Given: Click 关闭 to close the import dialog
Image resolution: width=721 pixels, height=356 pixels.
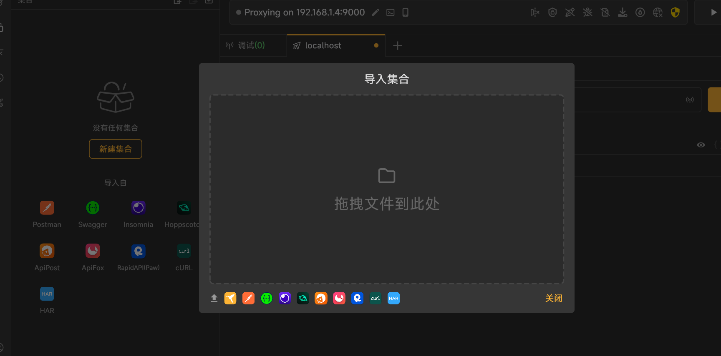Looking at the screenshot, I should 554,298.
